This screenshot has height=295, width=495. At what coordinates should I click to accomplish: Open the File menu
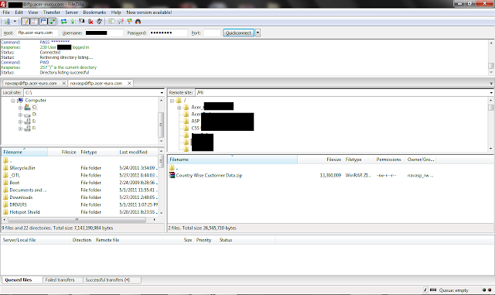click(6, 12)
